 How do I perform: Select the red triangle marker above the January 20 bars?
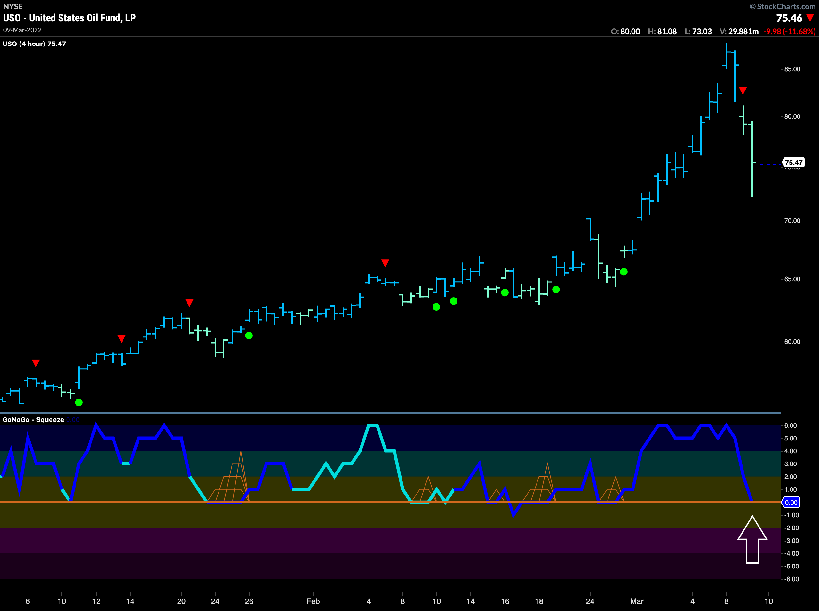(189, 303)
